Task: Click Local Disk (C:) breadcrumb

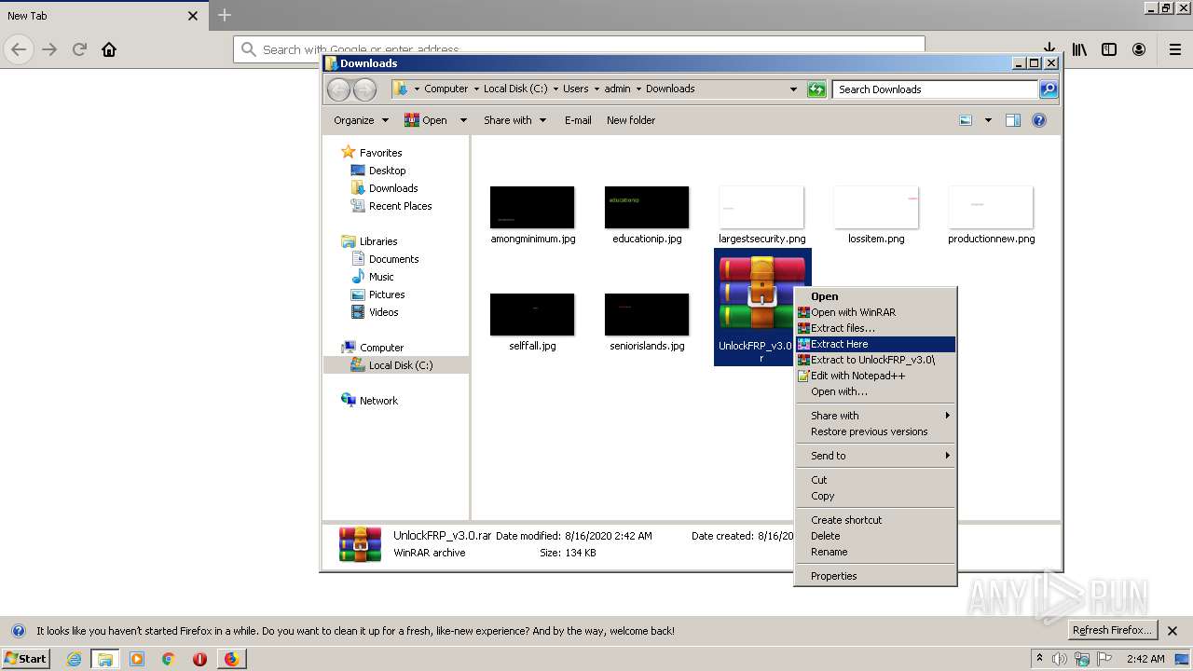Action: pos(515,89)
